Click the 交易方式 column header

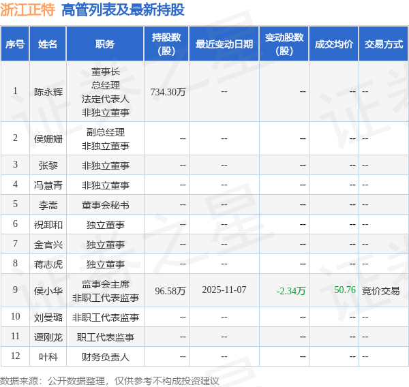click(384, 44)
